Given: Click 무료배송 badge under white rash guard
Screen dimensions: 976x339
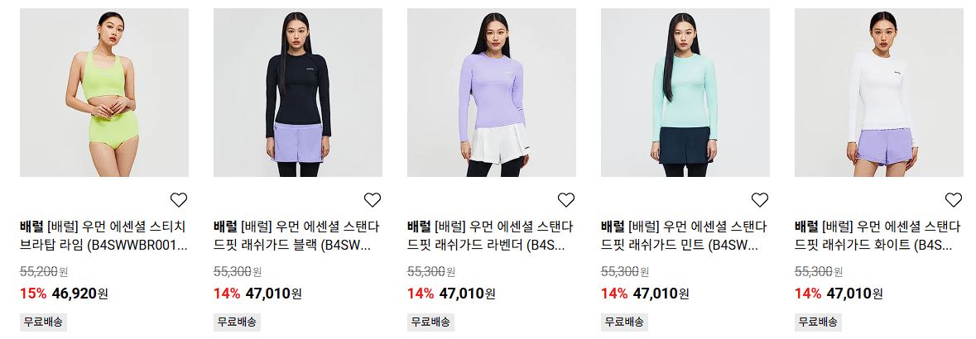Looking at the screenshot, I should (x=817, y=322).
